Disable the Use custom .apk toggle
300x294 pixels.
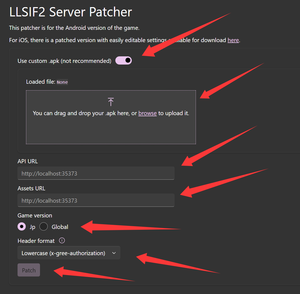click(x=124, y=60)
